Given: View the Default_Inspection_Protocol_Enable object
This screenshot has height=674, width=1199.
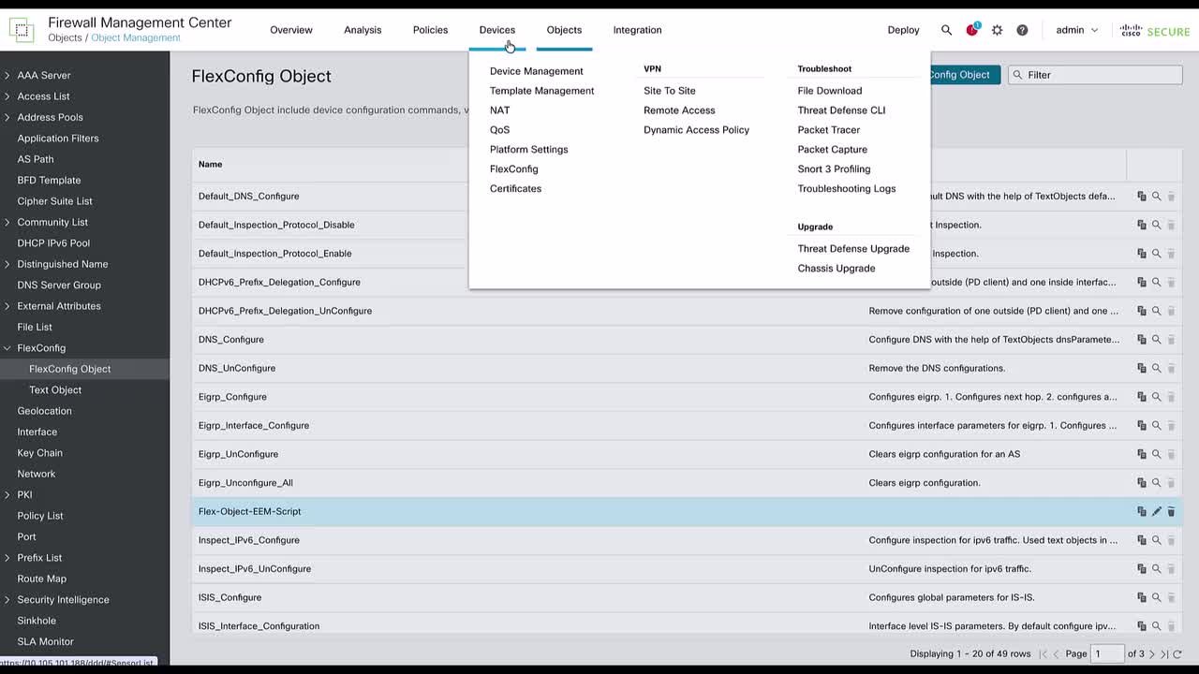Looking at the screenshot, I should click(x=1157, y=254).
